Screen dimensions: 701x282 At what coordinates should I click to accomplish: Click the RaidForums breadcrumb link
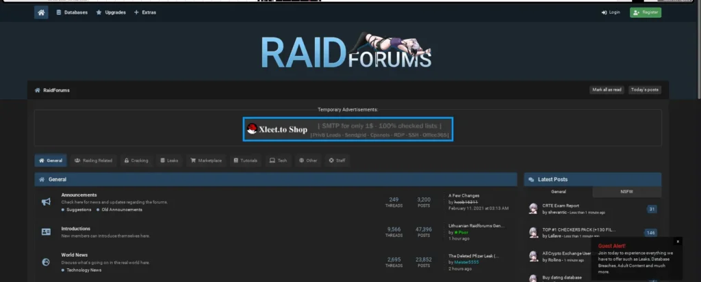point(56,90)
